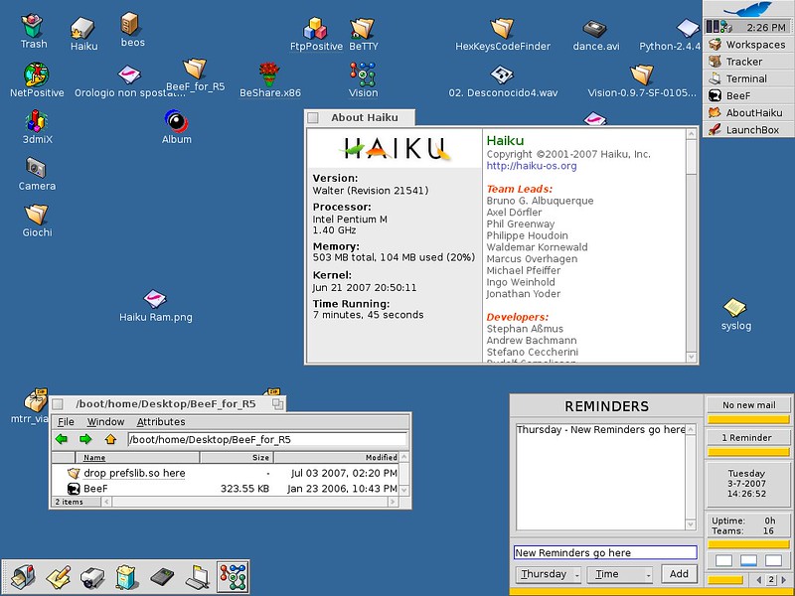Open the Attributes menu

pyautogui.click(x=161, y=421)
